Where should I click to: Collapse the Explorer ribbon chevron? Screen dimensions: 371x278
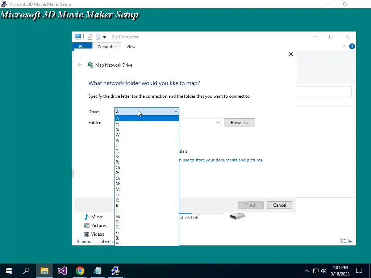point(344,46)
